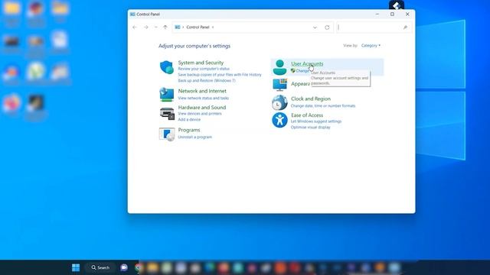Open the User Accounts heading link

(307, 63)
